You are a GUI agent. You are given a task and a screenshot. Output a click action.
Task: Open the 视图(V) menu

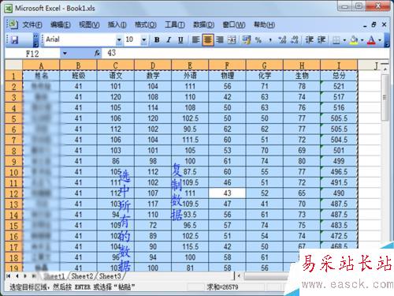click(89, 24)
